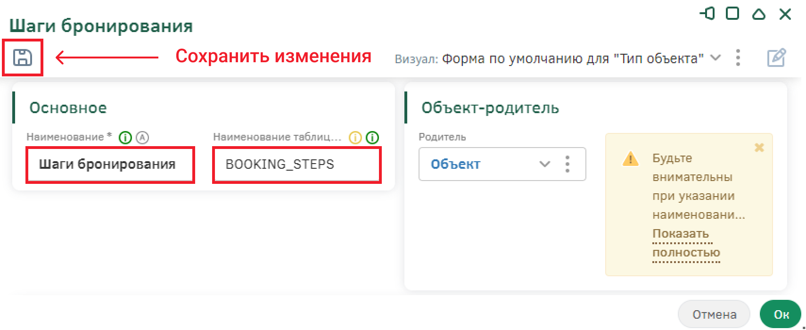This screenshot has width=806, height=330.
Task: Click the Объект parent link value
Action: (455, 164)
